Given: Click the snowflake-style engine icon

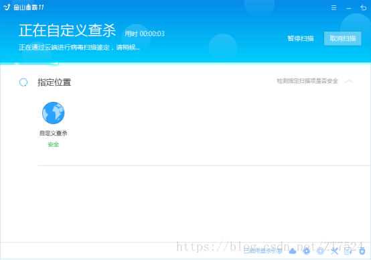Looking at the screenshot, I should pos(320,251).
